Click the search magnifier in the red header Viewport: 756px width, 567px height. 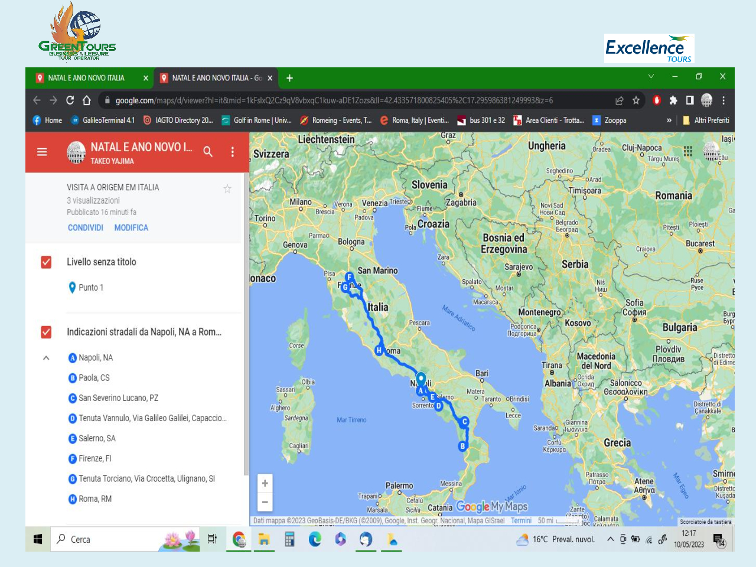pos(208,152)
